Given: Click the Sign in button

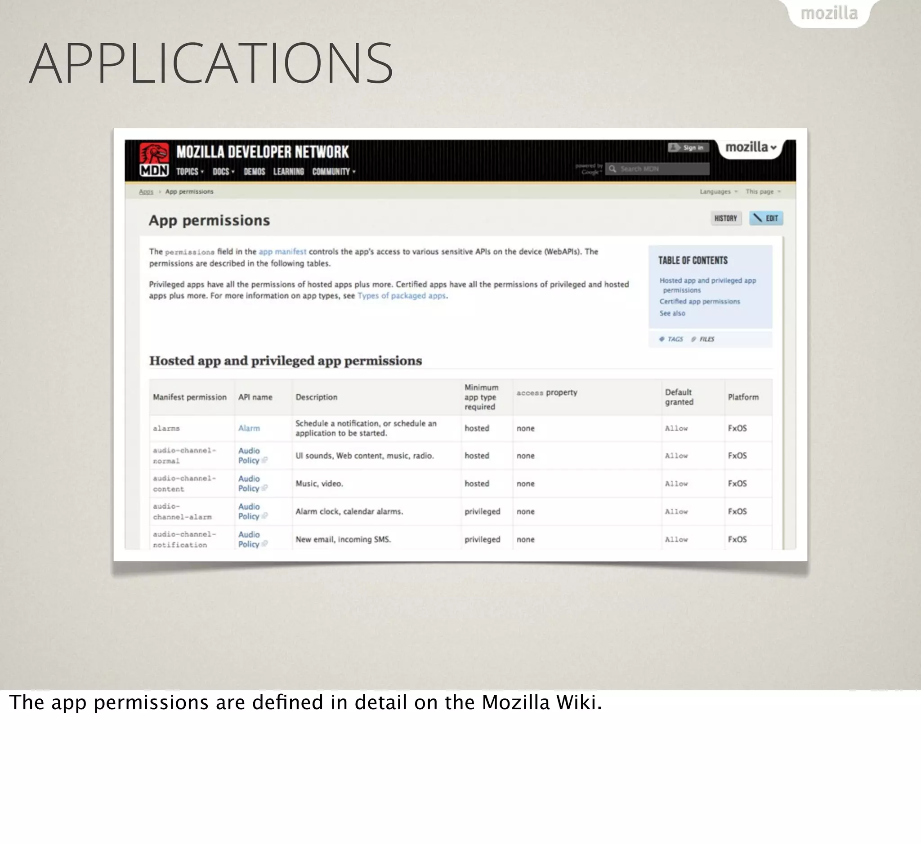Looking at the screenshot, I should coord(689,147).
